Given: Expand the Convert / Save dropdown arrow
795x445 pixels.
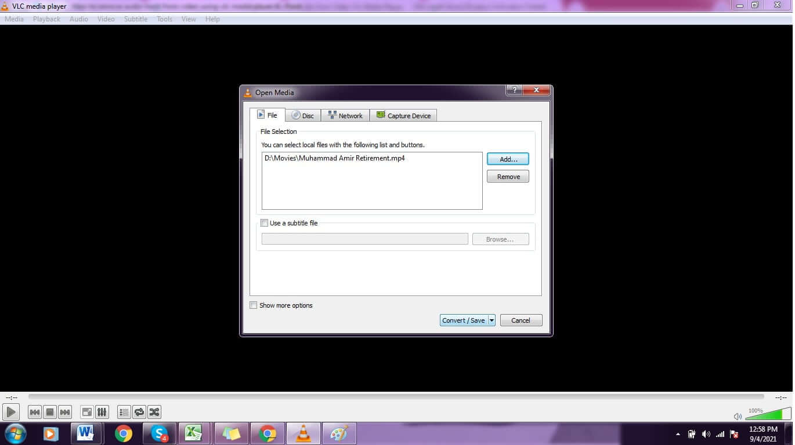Looking at the screenshot, I should pyautogui.click(x=492, y=320).
